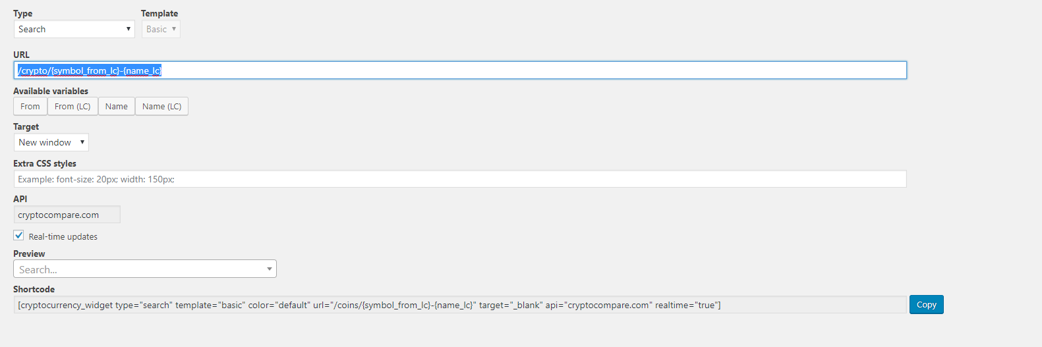
Task: Click the Type dropdown arrow
Action: point(128,29)
